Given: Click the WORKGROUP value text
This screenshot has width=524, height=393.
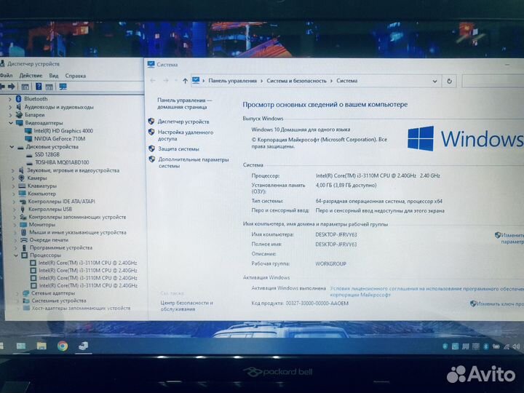Looking at the screenshot, I should (x=331, y=263).
